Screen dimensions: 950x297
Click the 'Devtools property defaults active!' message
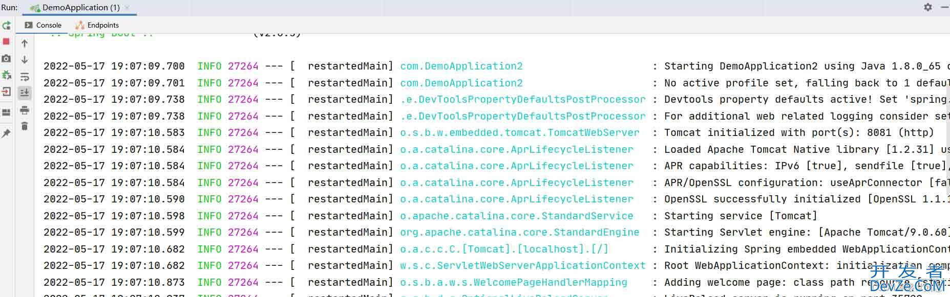[x=807, y=99]
